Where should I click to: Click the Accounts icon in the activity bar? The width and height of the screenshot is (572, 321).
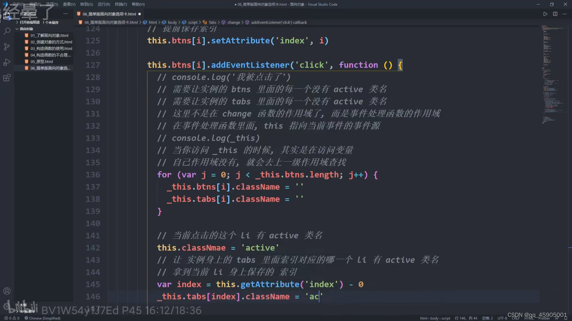pyautogui.click(x=7, y=291)
